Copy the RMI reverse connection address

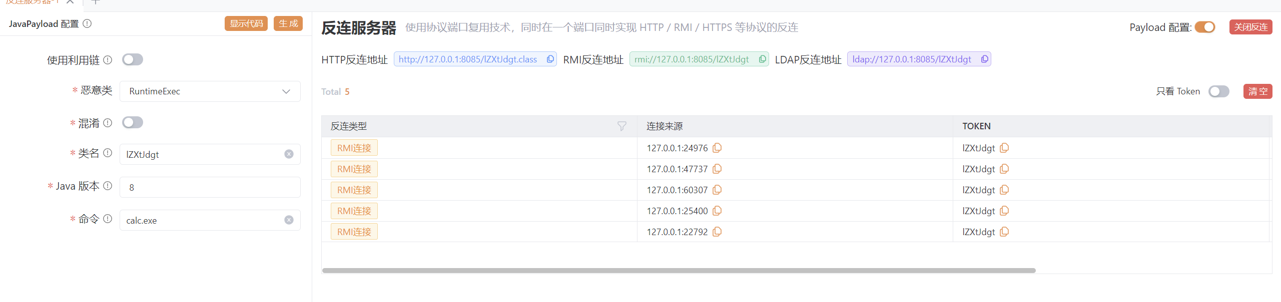click(762, 59)
